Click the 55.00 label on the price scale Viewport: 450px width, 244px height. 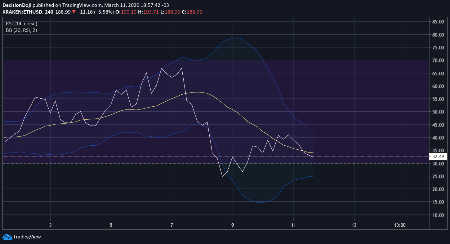pyautogui.click(x=438, y=99)
